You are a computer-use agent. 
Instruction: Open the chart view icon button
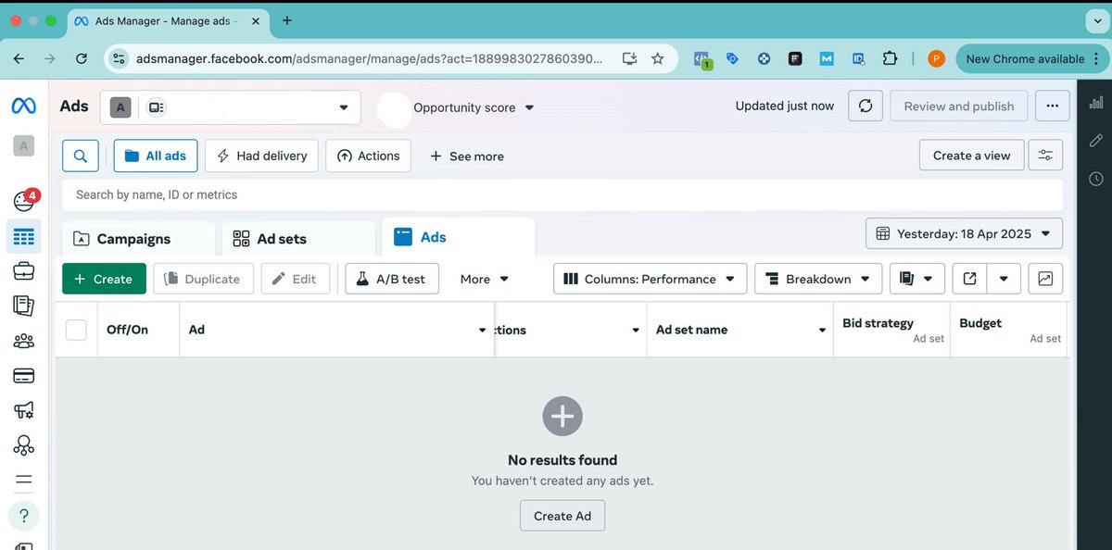[1045, 279]
